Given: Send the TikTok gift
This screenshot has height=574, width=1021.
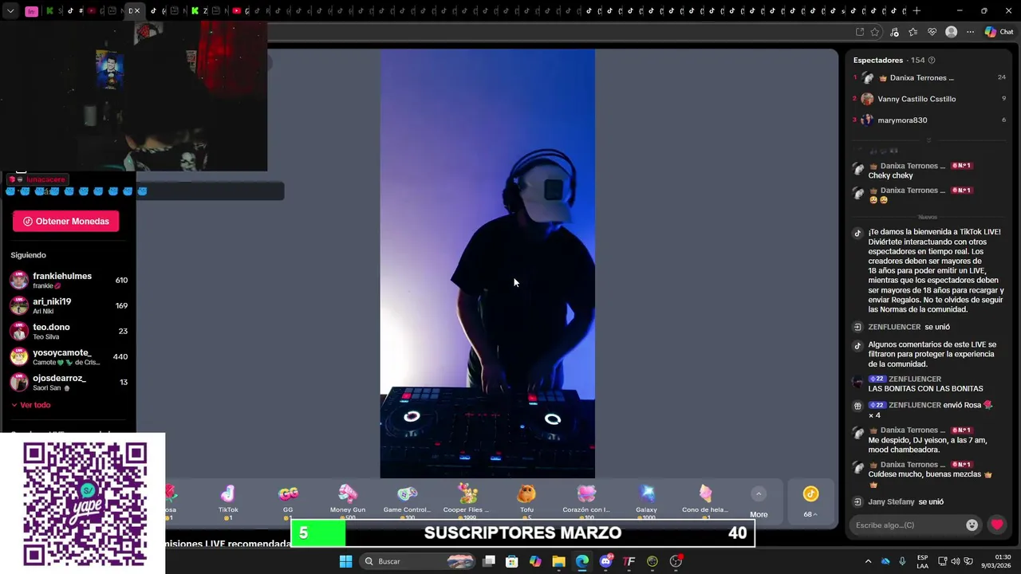Looking at the screenshot, I should (228, 501).
